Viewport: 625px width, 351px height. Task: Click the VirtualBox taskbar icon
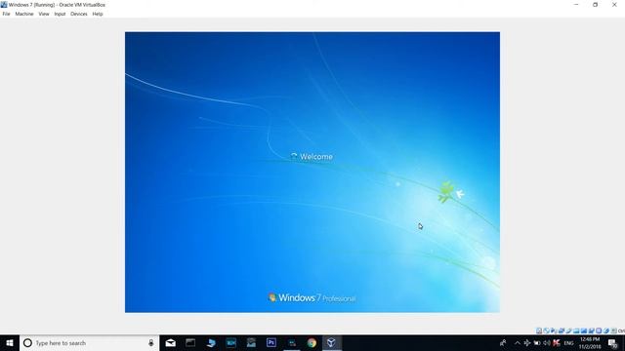pos(332,342)
